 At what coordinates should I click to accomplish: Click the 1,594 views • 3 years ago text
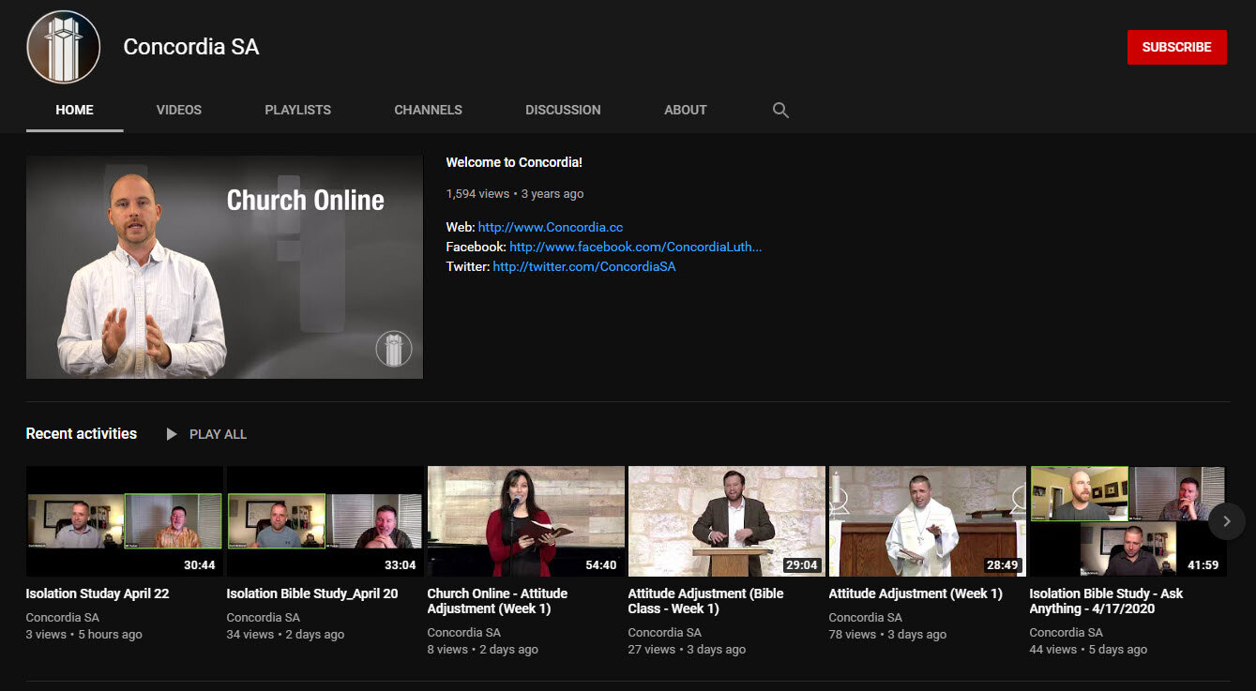point(515,194)
